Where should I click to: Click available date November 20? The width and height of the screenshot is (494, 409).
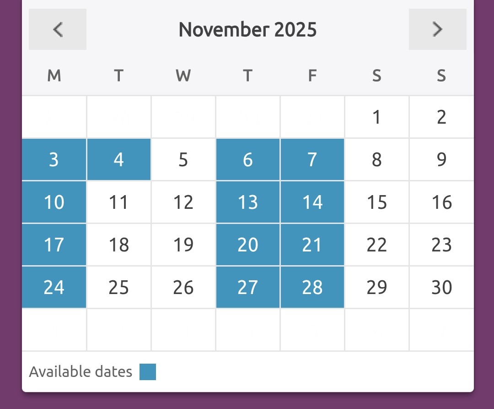(248, 245)
